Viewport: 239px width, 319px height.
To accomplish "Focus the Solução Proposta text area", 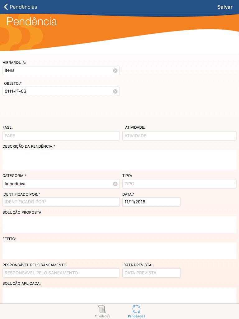I will 119,225.
